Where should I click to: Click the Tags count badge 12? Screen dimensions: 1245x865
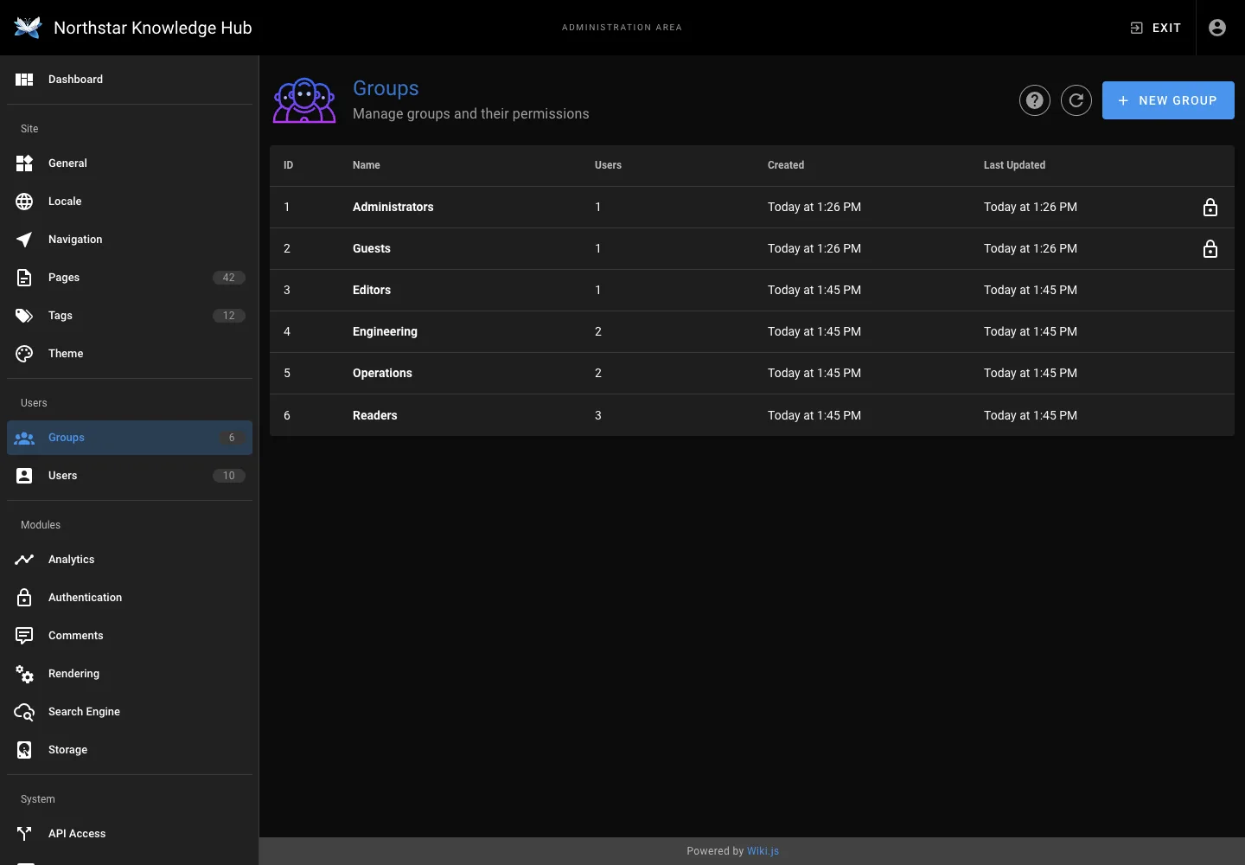point(229,316)
